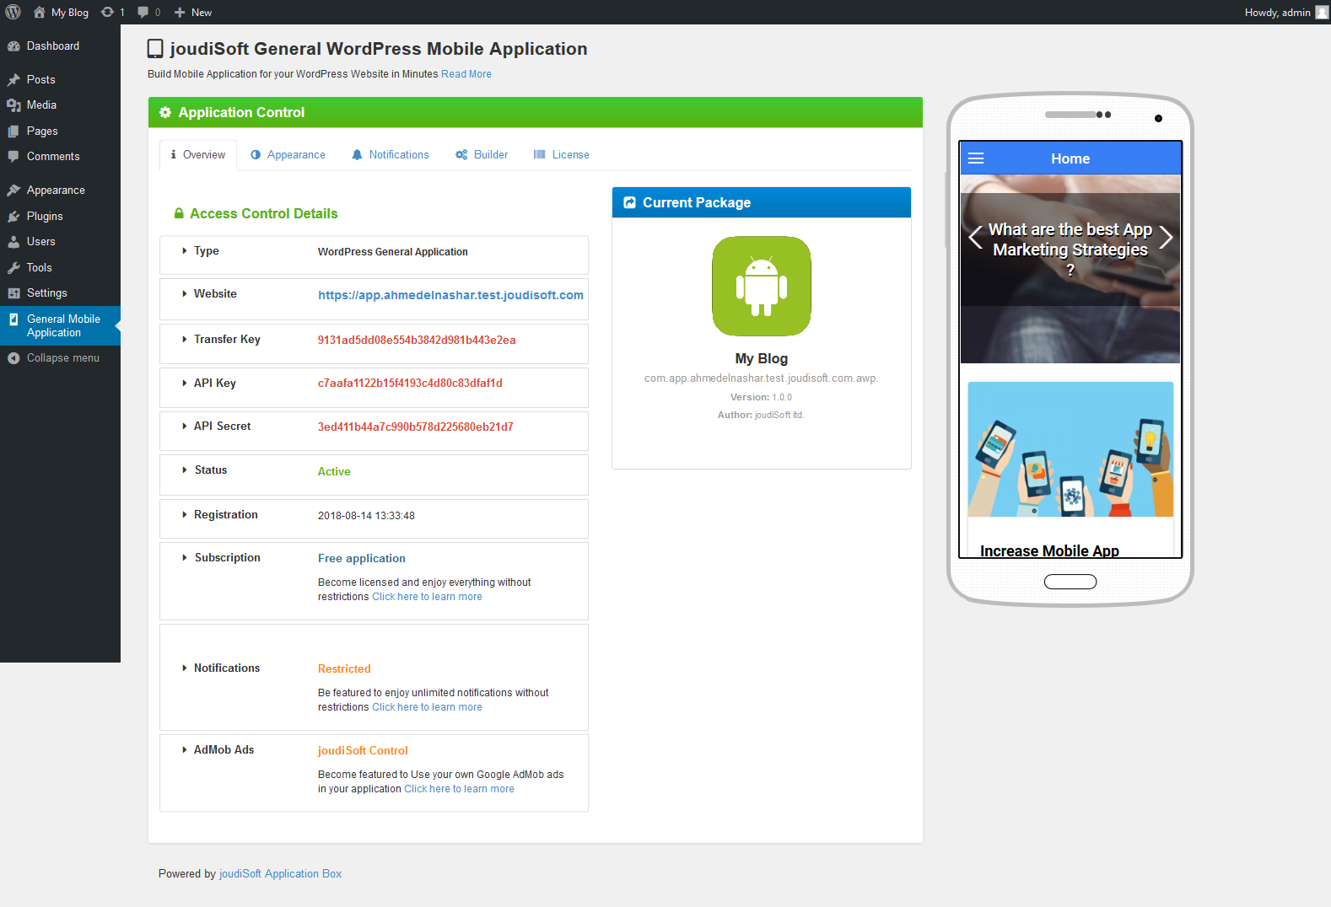Click the updates refresh icon in admin bar
This screenshot has height=907, width=1331.
pos(107,12)
